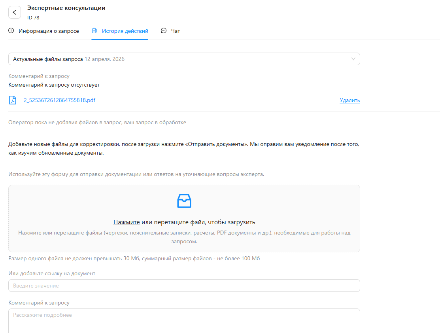Click the inbox upload icon
The height and width of the screenshot is (333, 440).
click(x=184, y=201)
